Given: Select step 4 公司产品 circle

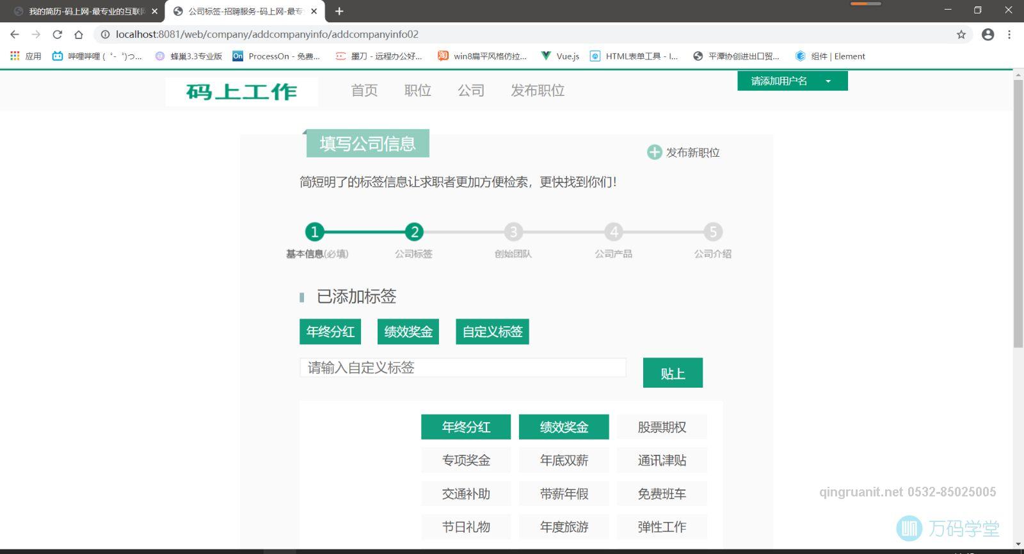Looking at the screenshot, I should pyautogui.click(x=614, y=232).
